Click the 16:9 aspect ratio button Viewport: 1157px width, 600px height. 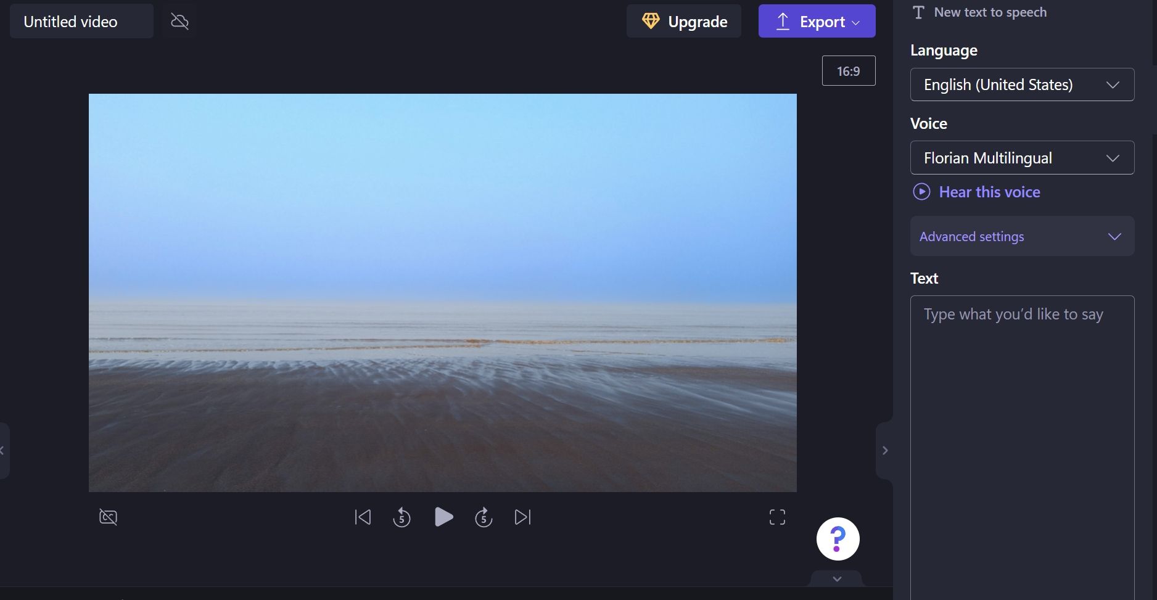coord(849,70)
